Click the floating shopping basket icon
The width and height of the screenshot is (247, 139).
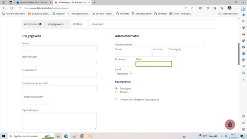pyautogui.click(x=230, y=124)
